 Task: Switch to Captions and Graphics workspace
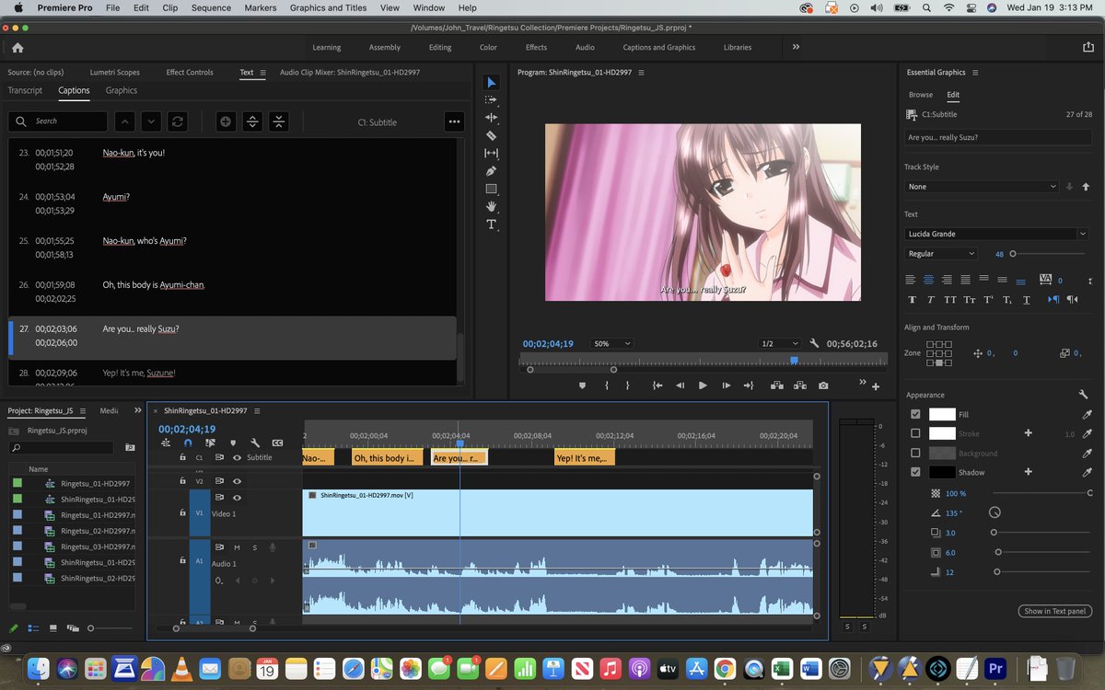click(x=659, y=47)
